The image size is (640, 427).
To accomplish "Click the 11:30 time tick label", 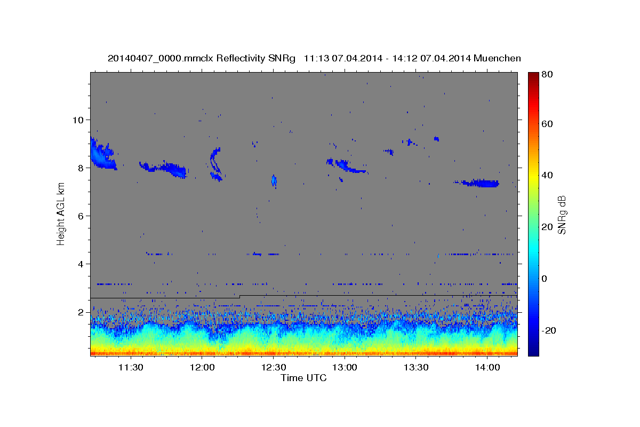I will [x=131, y=367].
